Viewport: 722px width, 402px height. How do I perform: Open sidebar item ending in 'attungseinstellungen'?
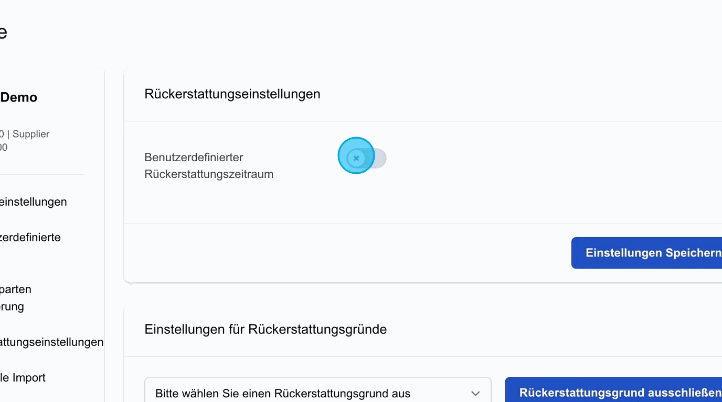pyautogui.click(x=52, y=342)
